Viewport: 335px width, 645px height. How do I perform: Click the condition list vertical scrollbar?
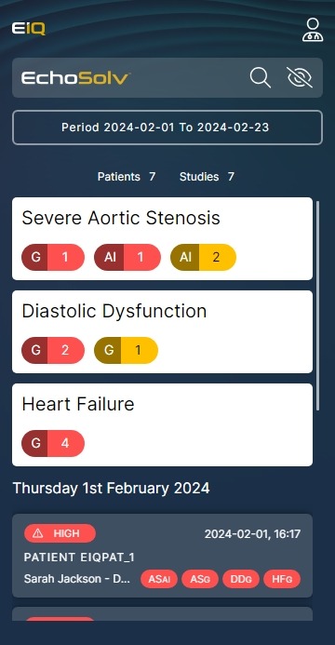point(317,305)
